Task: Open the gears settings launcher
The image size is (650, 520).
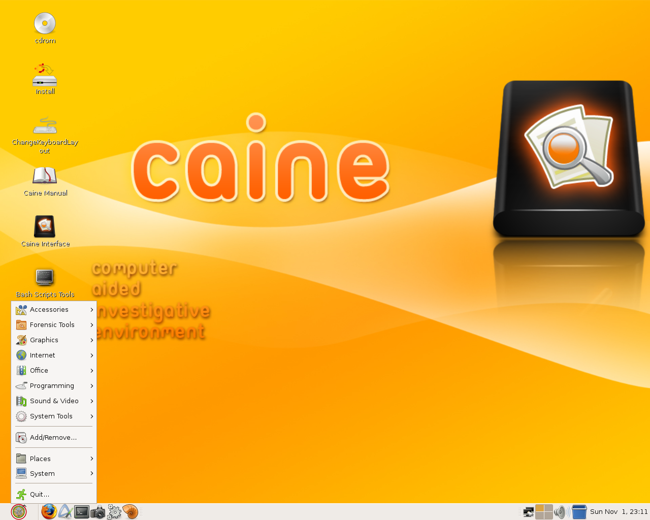Action: tap(114, 512)
